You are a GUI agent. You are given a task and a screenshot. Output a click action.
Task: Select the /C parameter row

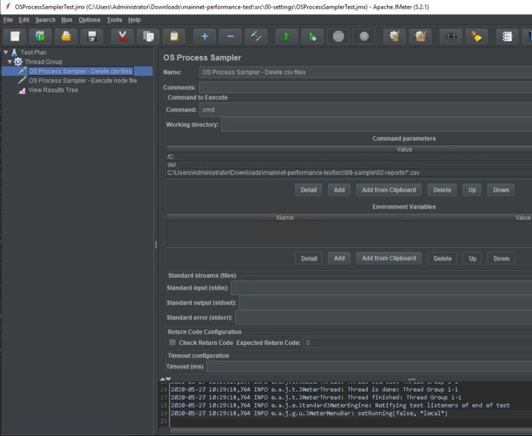point(349,157)
